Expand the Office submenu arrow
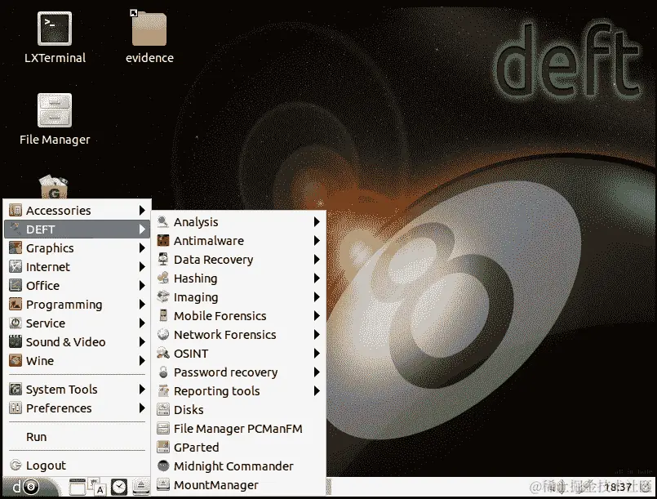 (142, 286)
